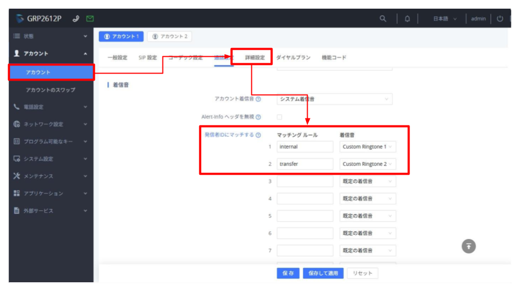
Task: Expand the システム設定 sidebar menu
Action: point(85,158)
